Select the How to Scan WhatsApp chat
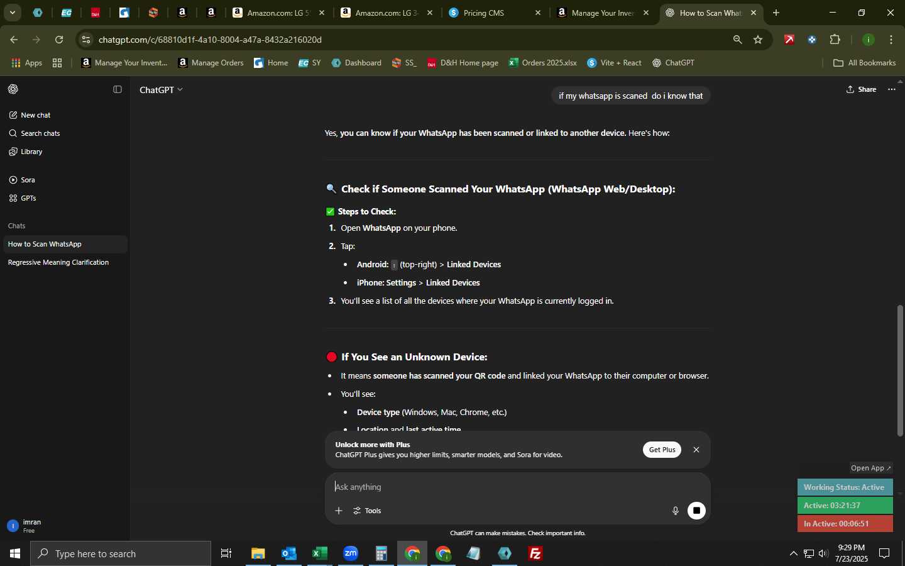The image size is (905, 566). coord(65,244)
